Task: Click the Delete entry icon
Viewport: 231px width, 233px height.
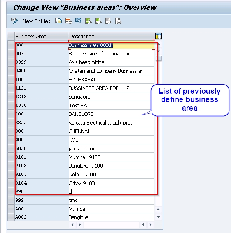Action: tap(69, 21)
